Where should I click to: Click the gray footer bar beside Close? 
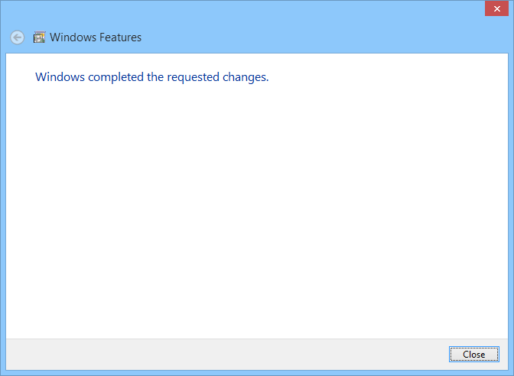pyautogui.click(x=229, y=354)
